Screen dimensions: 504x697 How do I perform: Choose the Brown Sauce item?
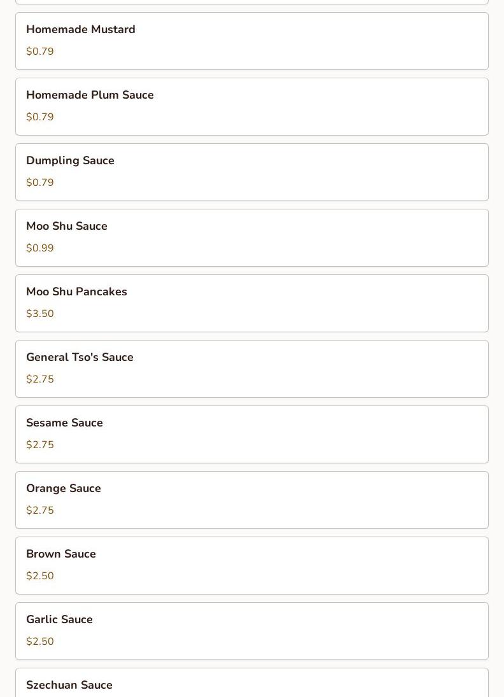[x=251, y=565]
